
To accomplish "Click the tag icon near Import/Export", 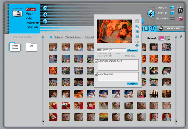I will click(x=151, y=14).
